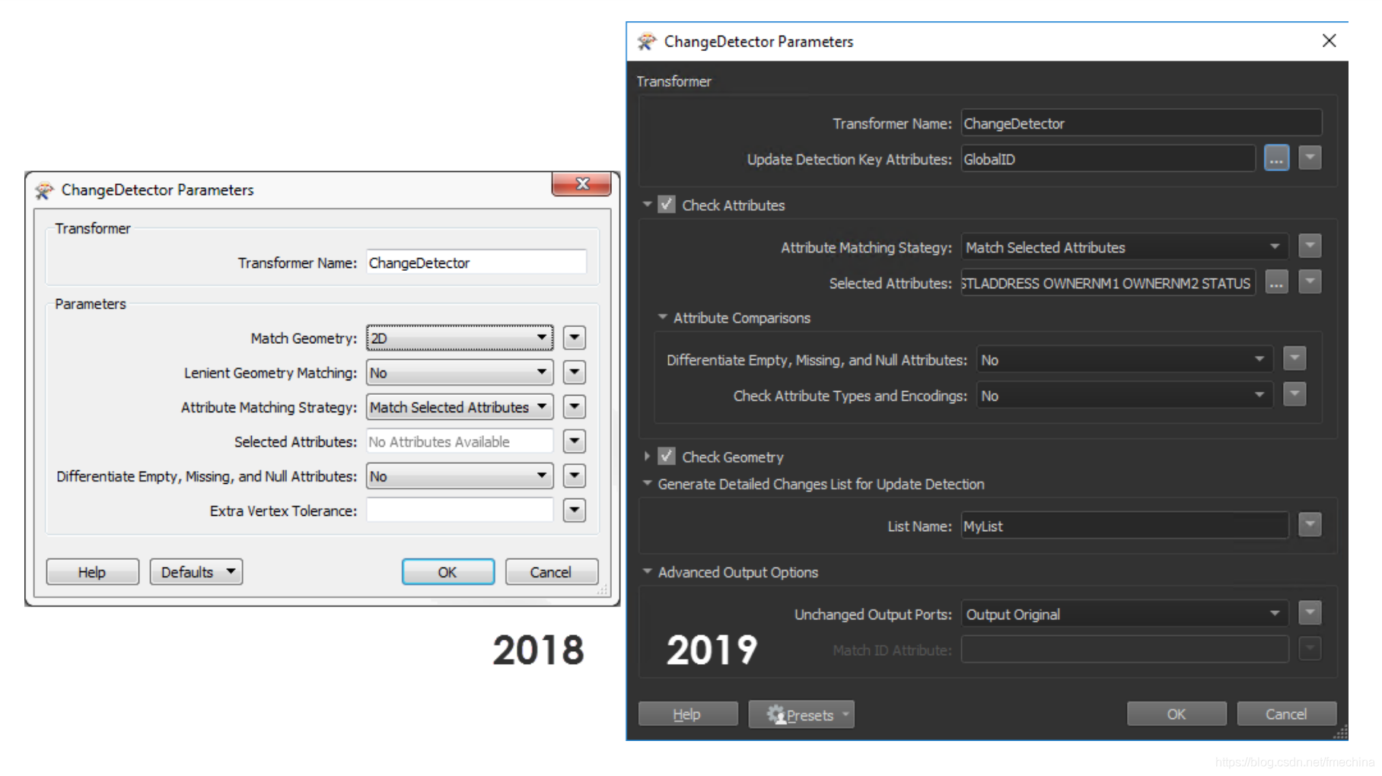Open arrow menu beside Match Geometry in 2018 dialog
Screen dimensions: 1382x776
pos(575,338)
